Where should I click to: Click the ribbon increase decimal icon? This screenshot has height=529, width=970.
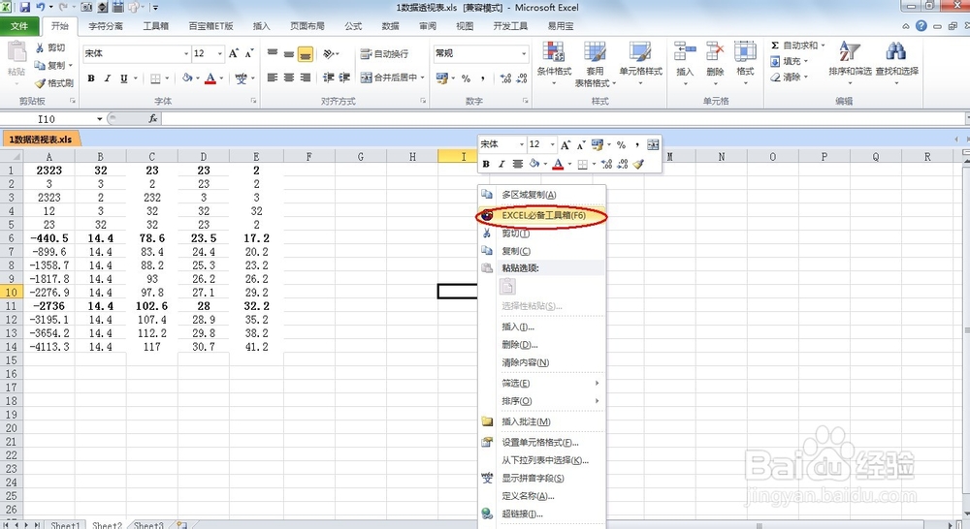click(x=505, y=78)
